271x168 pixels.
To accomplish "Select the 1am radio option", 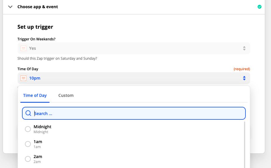I will click(x=28, y=144).
